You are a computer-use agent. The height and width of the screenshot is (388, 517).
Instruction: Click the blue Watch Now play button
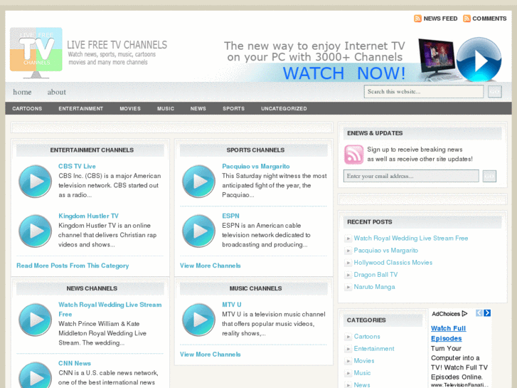(x=479, y=60)
